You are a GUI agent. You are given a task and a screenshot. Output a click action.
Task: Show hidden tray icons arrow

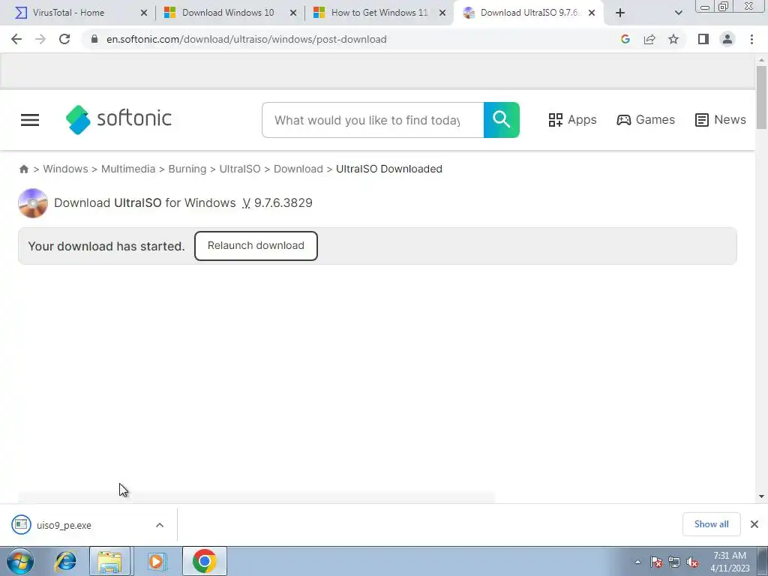point(637,562)
